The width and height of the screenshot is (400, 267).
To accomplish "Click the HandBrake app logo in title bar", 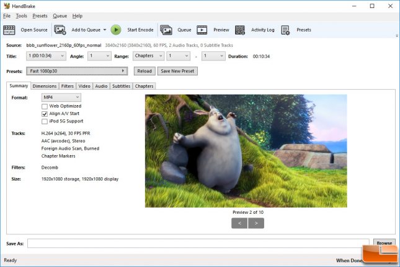I will click(x=7, y=6).
